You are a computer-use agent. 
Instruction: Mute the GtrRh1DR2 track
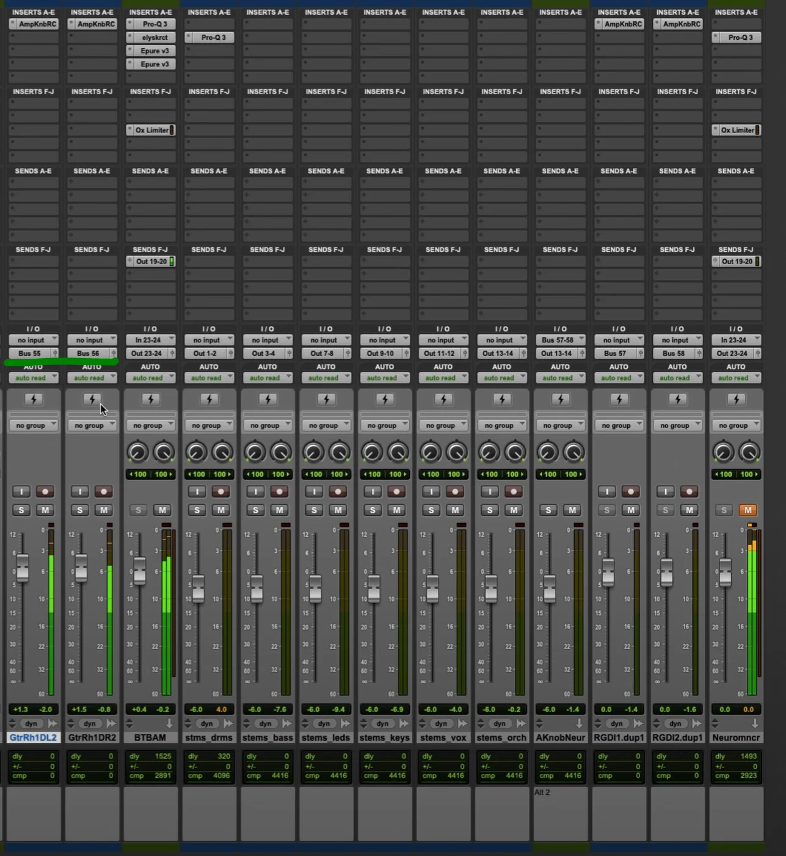click(x=104, y=510)
